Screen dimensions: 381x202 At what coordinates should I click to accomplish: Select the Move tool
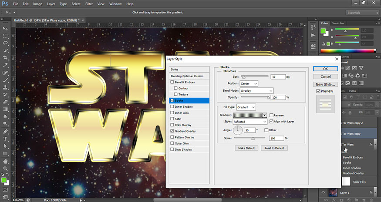[x=5, y=29]
